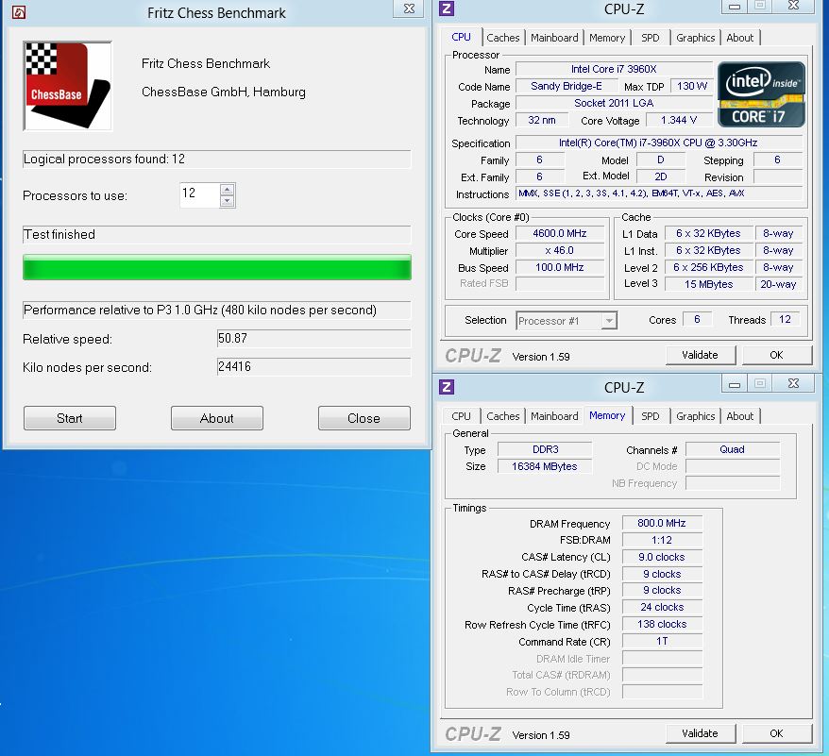Click the green benchmark progress bar

(216, 268)
